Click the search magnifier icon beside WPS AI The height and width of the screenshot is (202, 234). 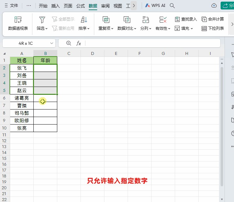pyautogui.click(x=172, y=6)
